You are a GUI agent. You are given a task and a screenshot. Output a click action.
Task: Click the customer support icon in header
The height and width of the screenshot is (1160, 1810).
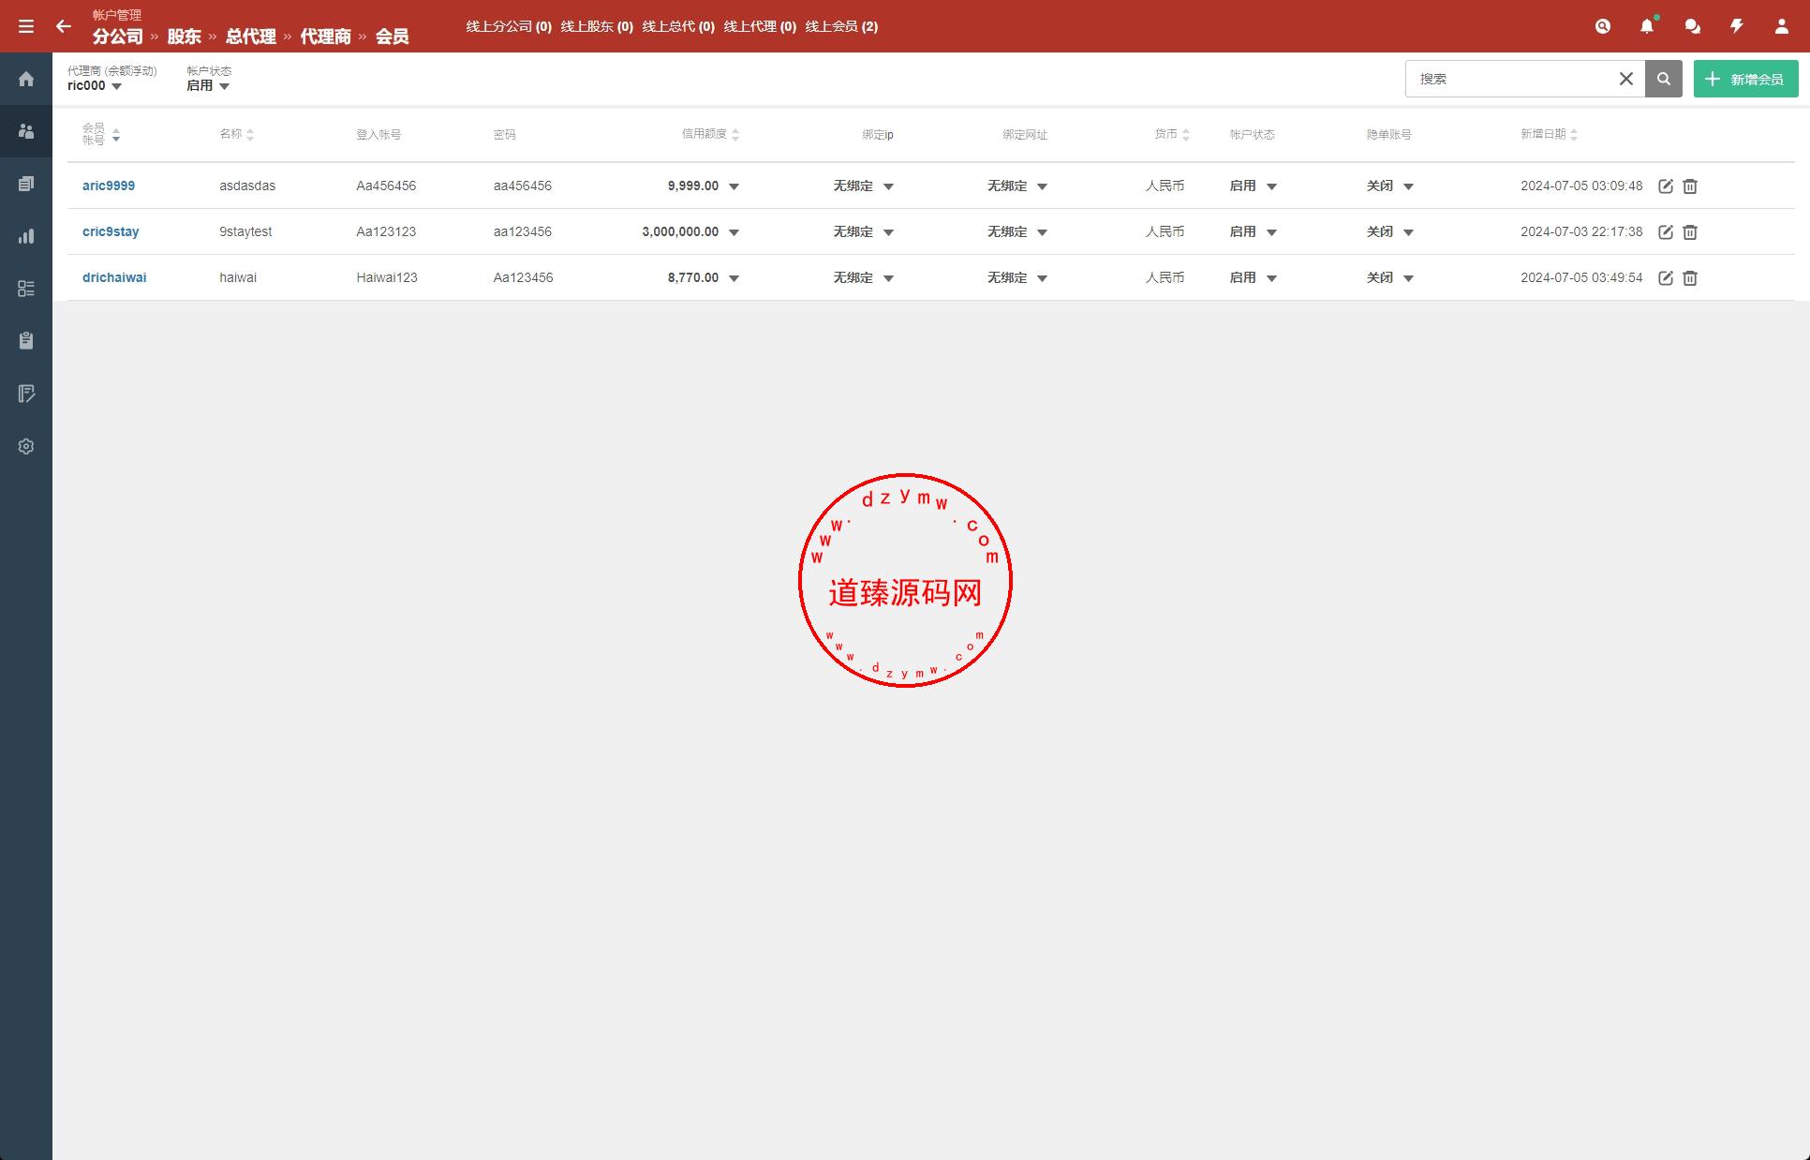coord(1603,26)
